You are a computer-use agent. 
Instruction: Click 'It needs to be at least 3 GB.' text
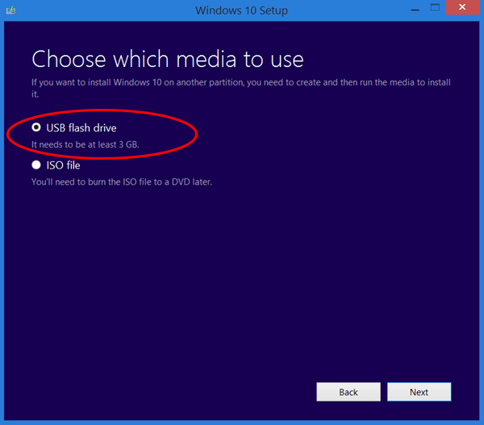tap(86, 144)
